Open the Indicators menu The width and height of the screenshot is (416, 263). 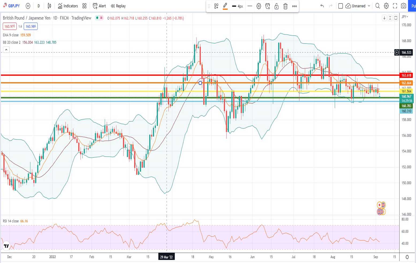pyautogui.click(x=68, y=6)
